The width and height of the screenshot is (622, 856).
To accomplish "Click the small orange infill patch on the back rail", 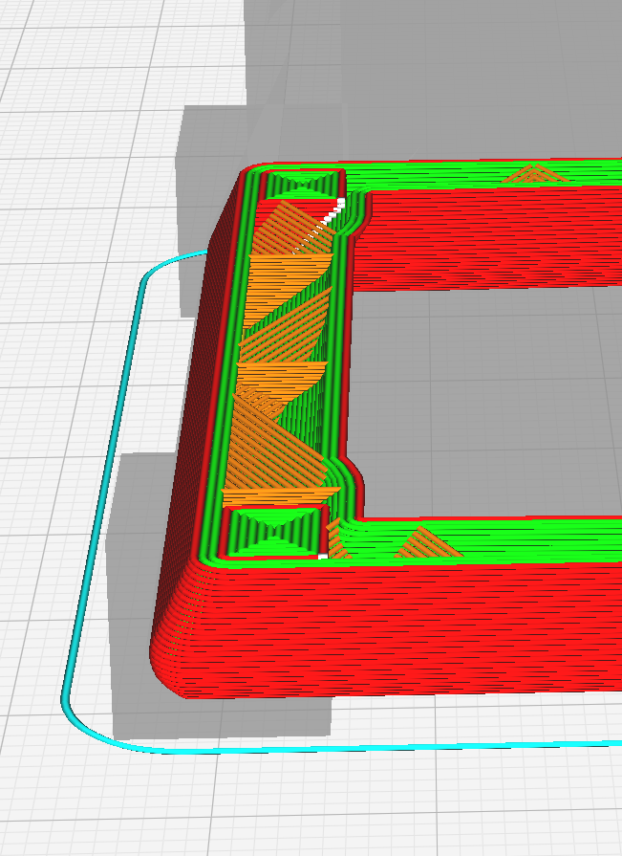I will click(x=535, y=174).
